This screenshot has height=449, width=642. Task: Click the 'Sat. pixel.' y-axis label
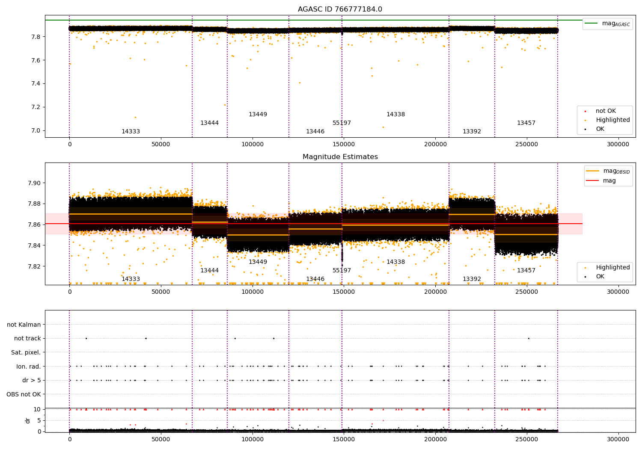[x=26, y=353]
